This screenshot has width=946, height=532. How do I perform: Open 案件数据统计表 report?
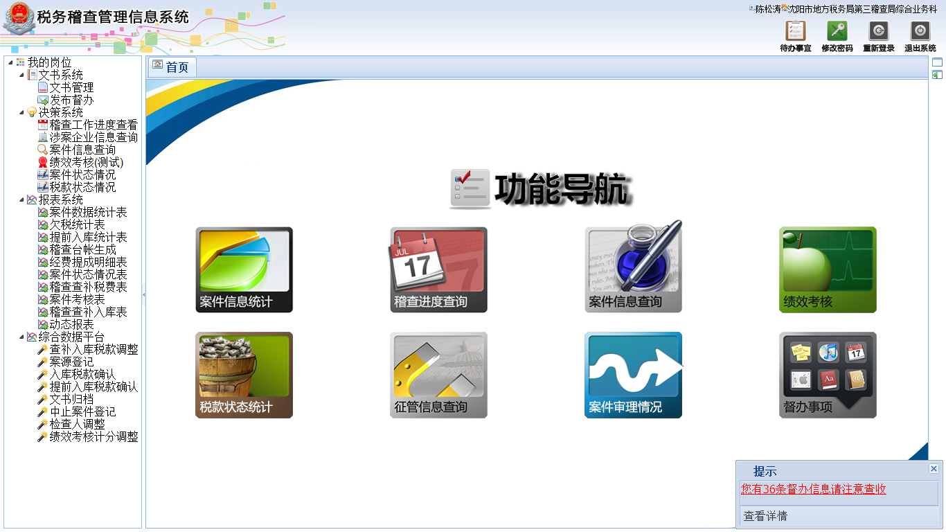[88, 213]
